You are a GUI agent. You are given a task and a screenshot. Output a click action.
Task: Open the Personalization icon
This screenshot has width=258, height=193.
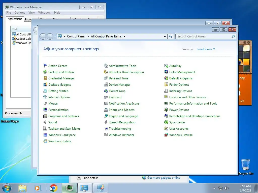(x=45, y=110)
